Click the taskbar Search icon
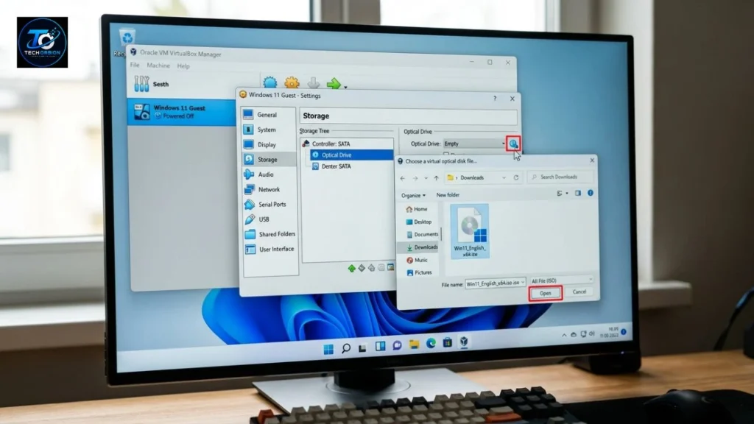Viewport: 754px width, 424px height. tap(346, 348)
